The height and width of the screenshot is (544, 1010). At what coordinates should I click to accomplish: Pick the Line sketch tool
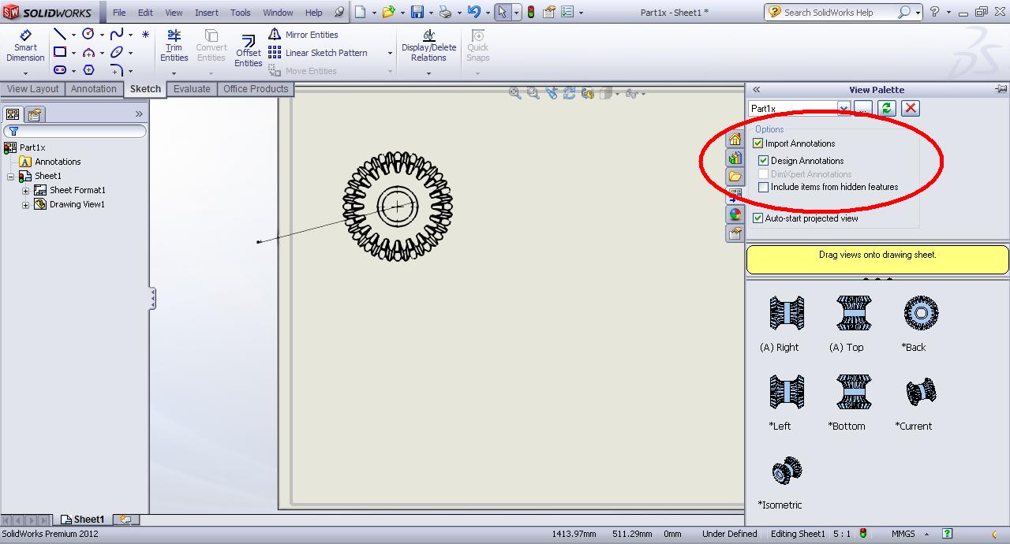coord(60,35)
